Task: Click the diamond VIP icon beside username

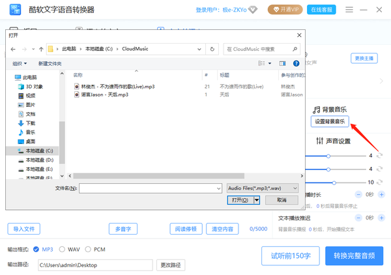Action: 253,10
